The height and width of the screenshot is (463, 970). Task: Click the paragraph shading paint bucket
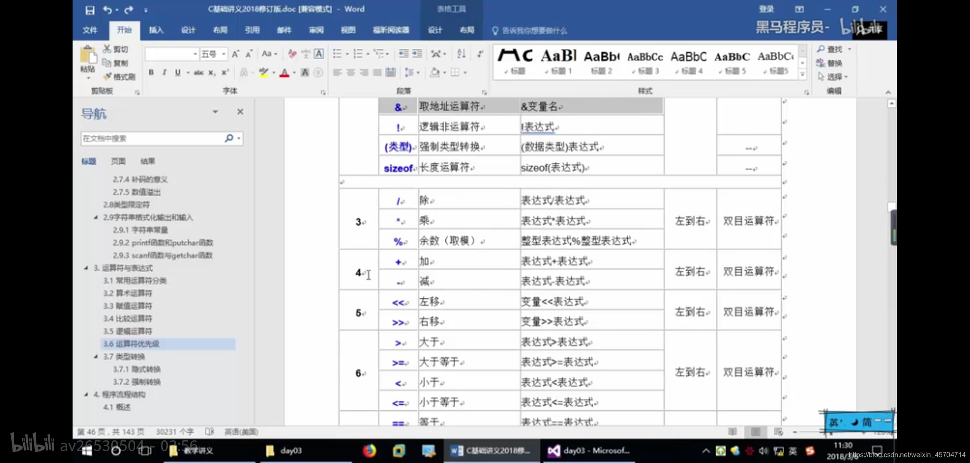pyautogui.click(x=435, y=72)
